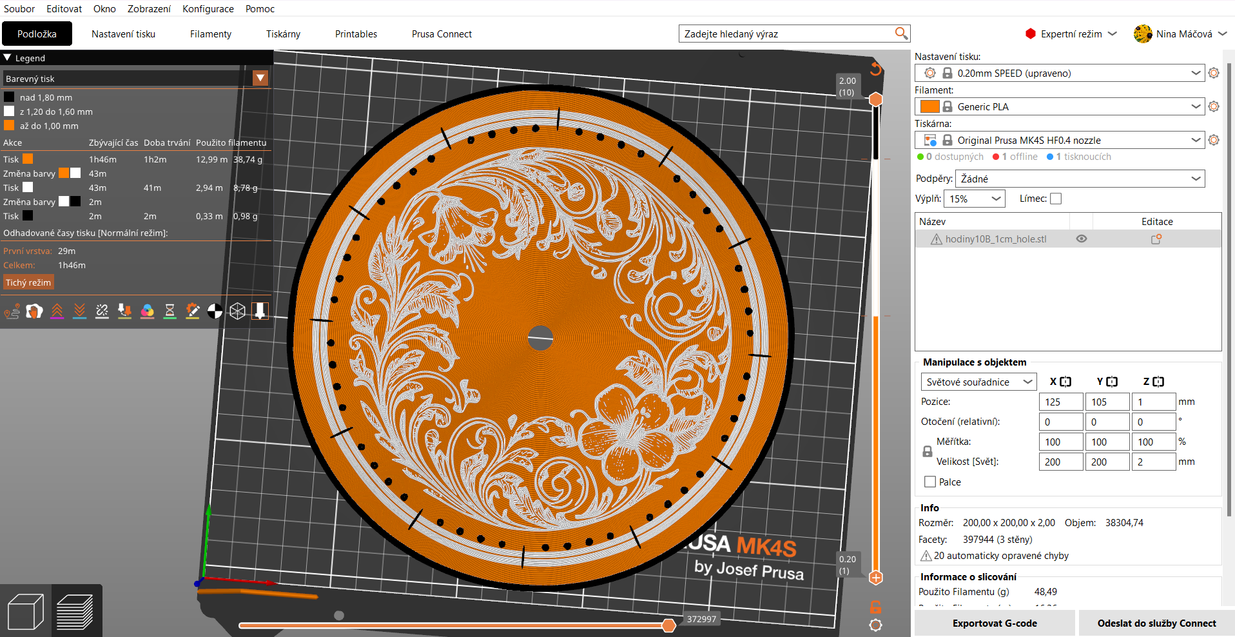Click Odeslat do služby Connect button

click(1156, 623)
